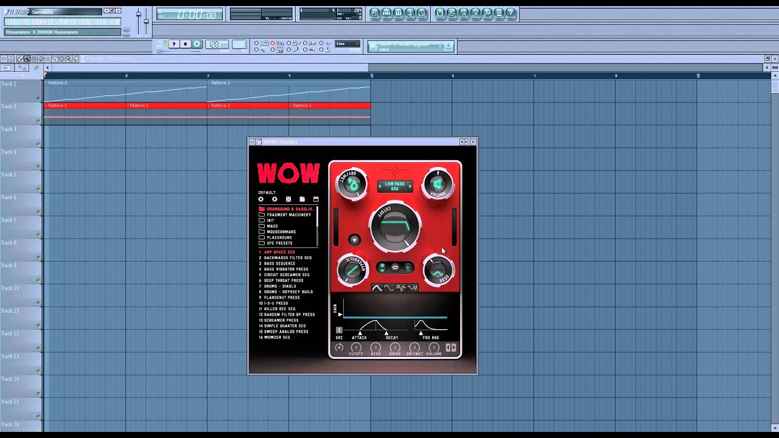Click the filter type right arrow on WOW display

point(410,186)
